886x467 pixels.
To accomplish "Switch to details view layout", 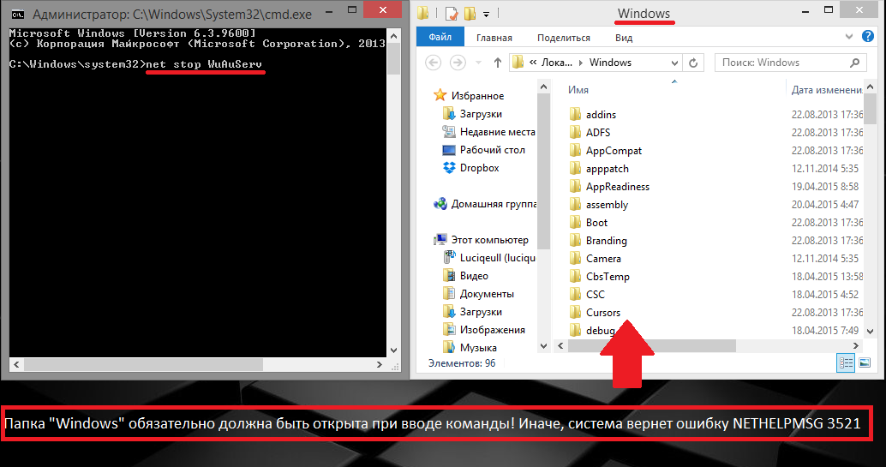I will tap(846, 363).
